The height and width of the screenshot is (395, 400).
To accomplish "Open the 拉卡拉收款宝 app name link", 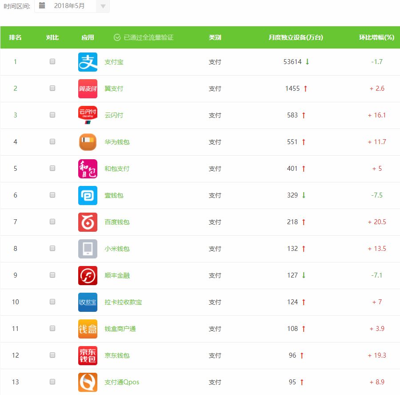I will tap(123, 302).
